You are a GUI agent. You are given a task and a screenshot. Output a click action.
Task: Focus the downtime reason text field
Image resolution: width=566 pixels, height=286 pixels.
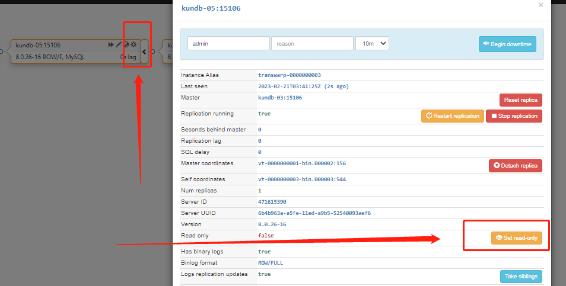point(311,43)
